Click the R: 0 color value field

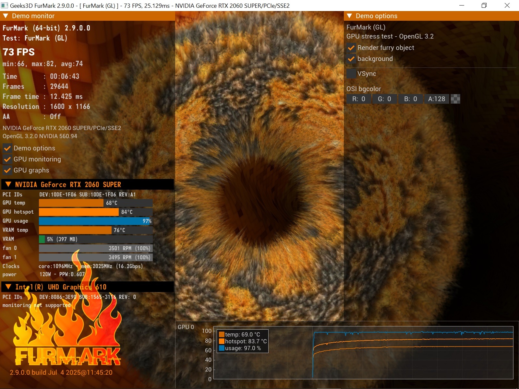[359, 99]
